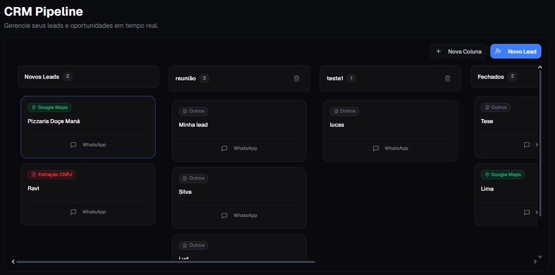Click the Extração CNPJ tag on Ravi
The height and width of the screenshot is (275, 555).
pos(52,175)
